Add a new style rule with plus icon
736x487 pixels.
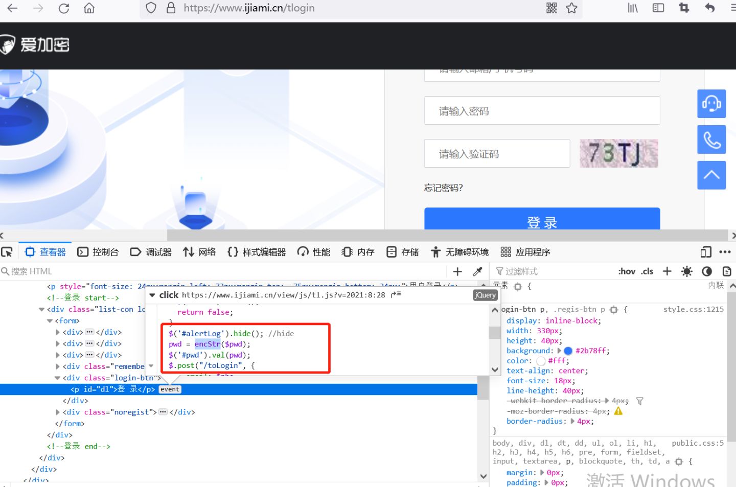point(667,271)
